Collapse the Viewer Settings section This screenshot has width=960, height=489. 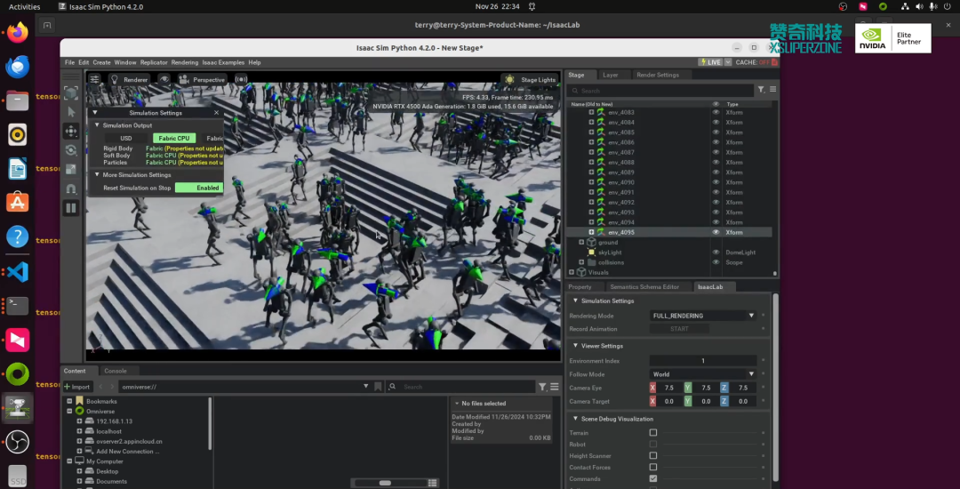575,347
